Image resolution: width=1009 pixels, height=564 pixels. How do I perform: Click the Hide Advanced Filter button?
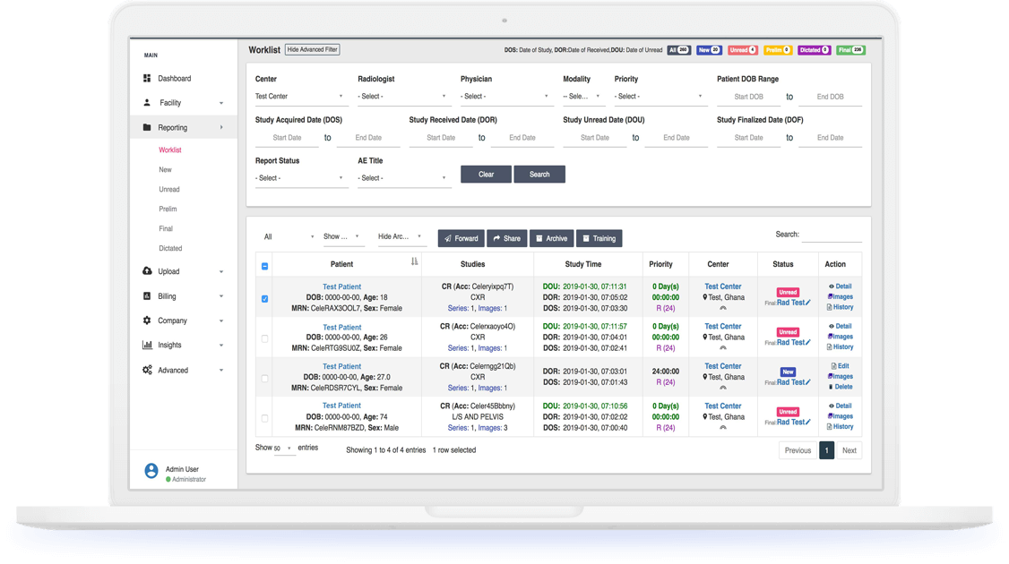pos(312,49)
